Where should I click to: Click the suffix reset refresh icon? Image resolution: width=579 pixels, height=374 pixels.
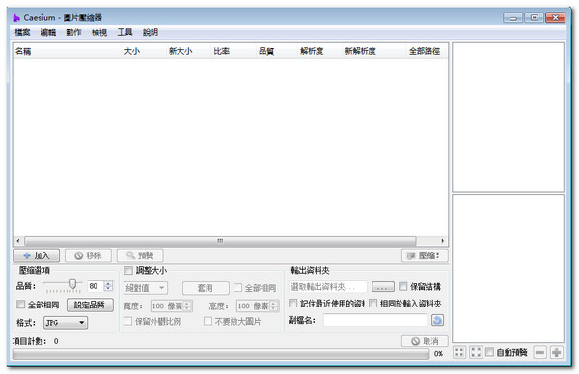pos(437,320)
